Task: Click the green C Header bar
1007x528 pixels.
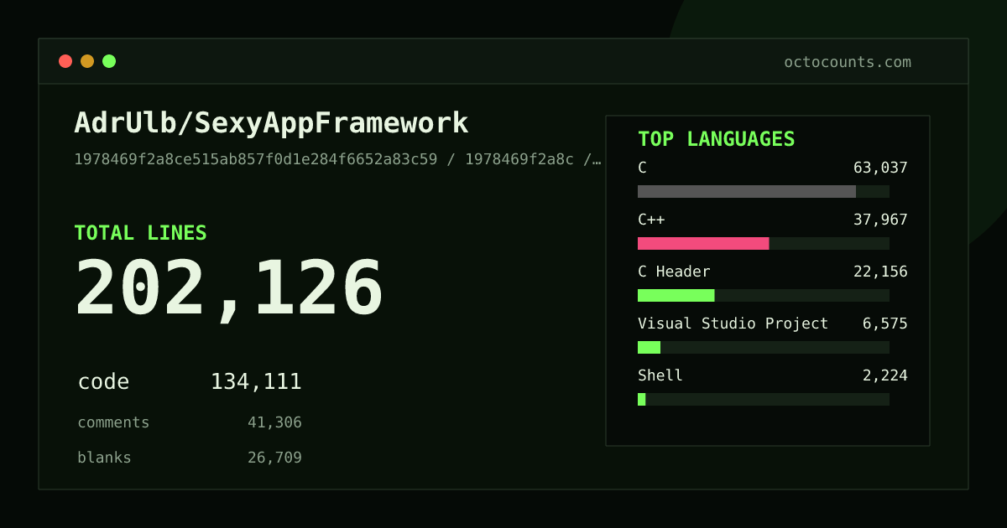Action: click(x=676, y=295)
